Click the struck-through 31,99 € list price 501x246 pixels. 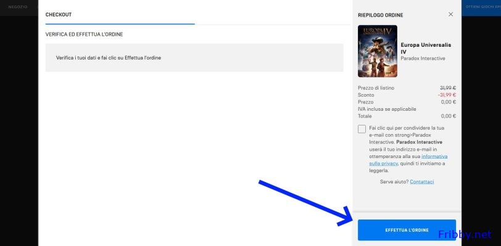[x=447, y=88]
